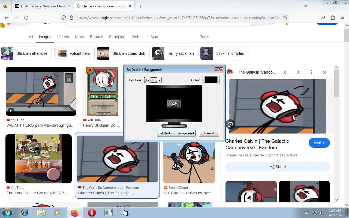This screenshot has width=349, height=218.
Task: Select the Valiant hero suggestion chip
Action: click(x=74, y=53)
